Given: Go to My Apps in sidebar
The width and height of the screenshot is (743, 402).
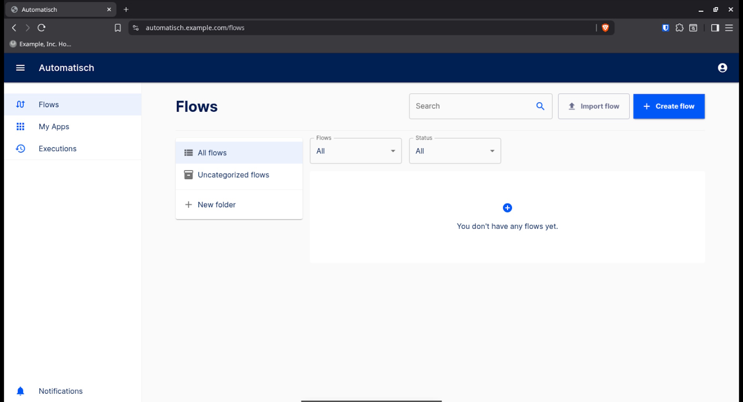Looking at the screenshot, I should point(54,127).
